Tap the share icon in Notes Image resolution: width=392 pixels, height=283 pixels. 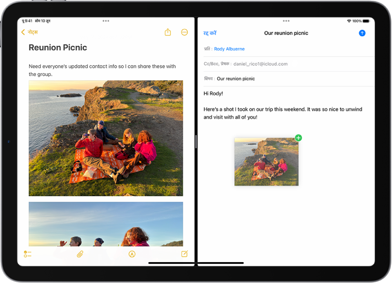click(168, 32)
